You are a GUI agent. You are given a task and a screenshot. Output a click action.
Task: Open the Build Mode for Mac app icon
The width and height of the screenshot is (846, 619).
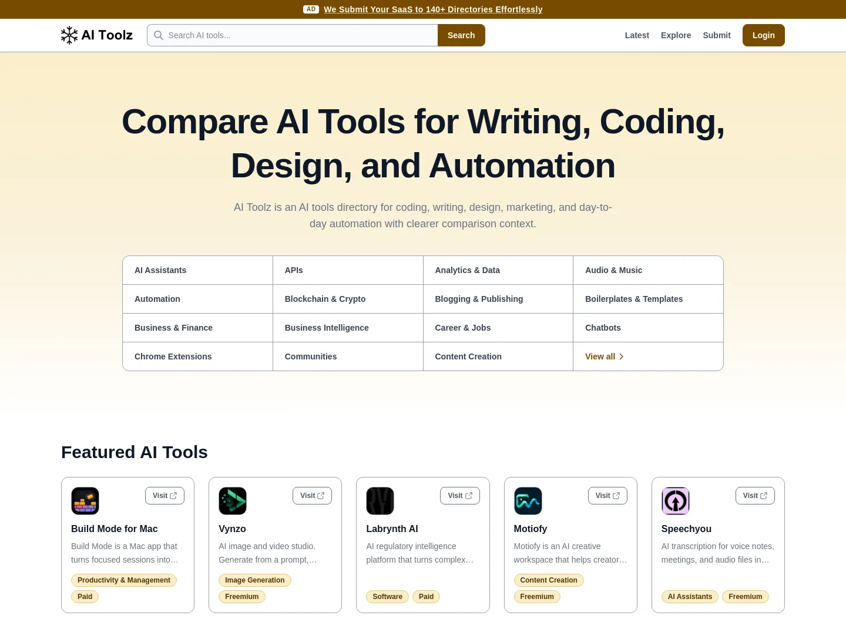[x=85, y=501]
